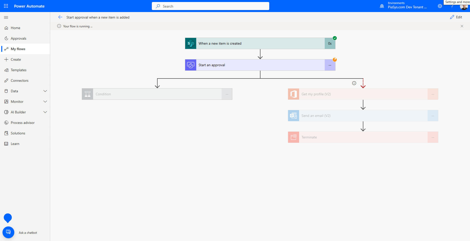Click the Send an email (V2) Outlook icon
The width and height of the screenshot is (470, 241).
293,115
